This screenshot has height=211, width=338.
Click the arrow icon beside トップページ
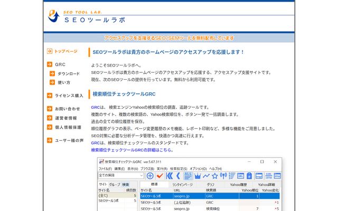pos(50,51)
